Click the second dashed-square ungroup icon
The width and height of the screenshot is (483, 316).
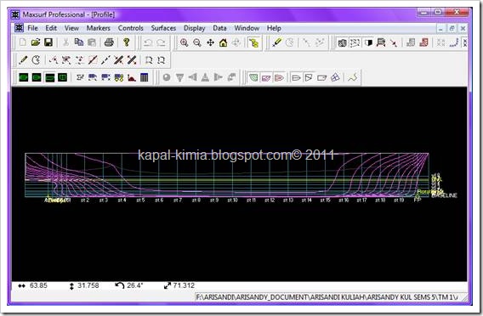click(162, 60)
